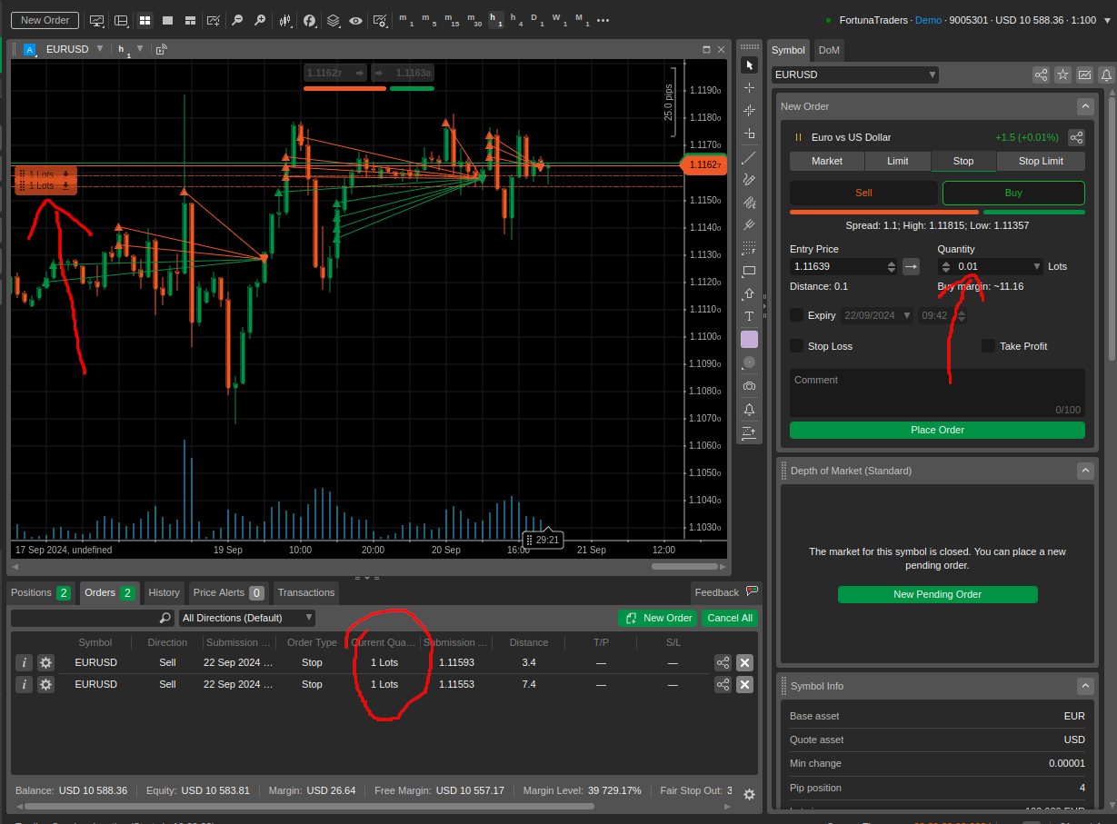Select the trend line drawing tool
1117x824 pixels.
(x=749, y=157)
